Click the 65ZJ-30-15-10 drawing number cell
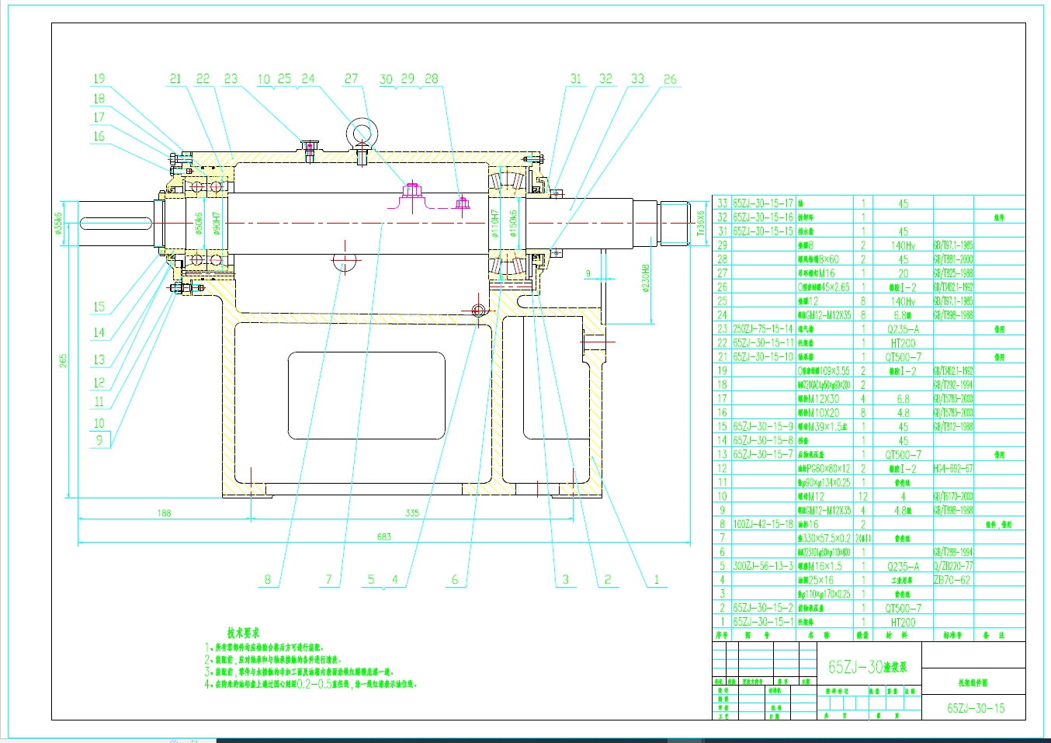The image size is (1051, 743). tap(763, 357)
